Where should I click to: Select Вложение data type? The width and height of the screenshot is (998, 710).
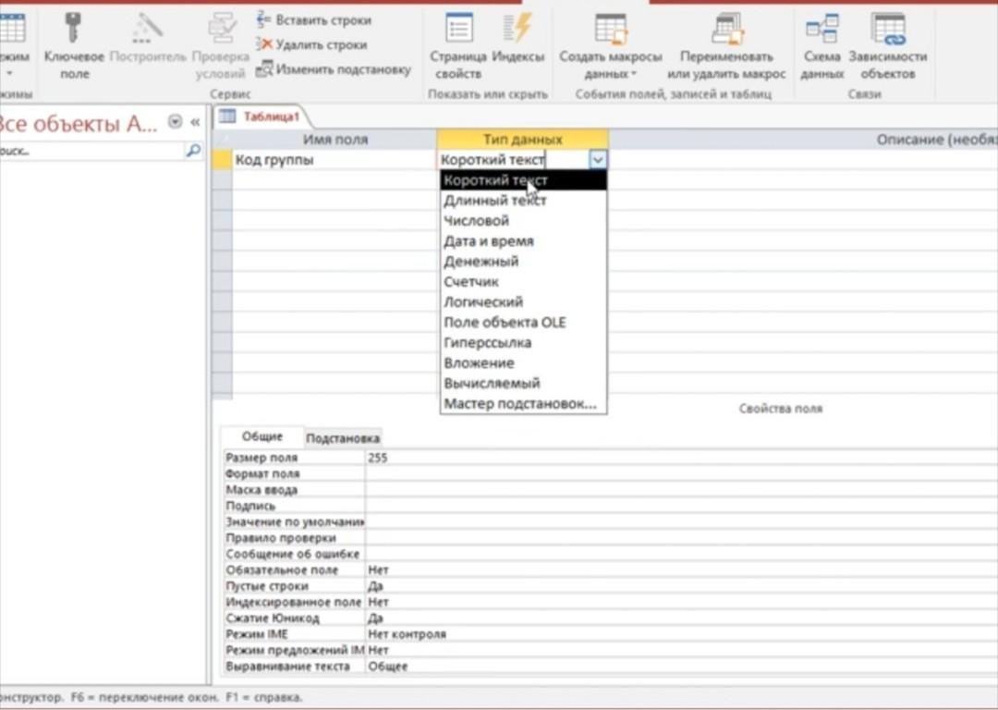(x=523, y=363)
